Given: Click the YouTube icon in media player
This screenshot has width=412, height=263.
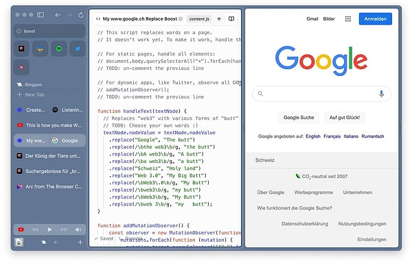Looking at the screenshot, I should 21,229.
